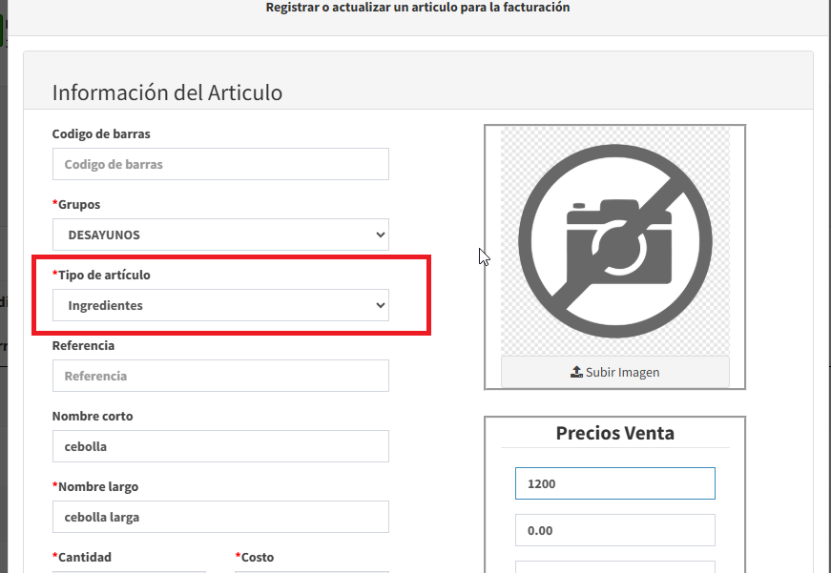Click the Tipo de artículo label
The height and width of the screenshot is (573, 831).
tap(103, 275)
